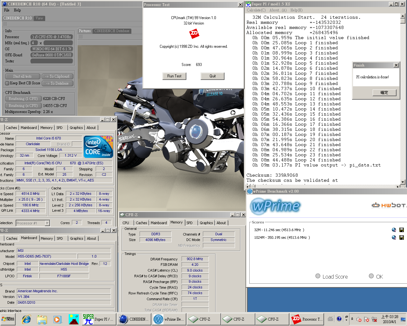Select the OK radio button in wPrime
The width and height of the screenshot is (407, 326).
371,276
